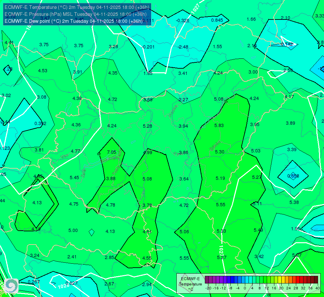Image resolution: width=324 pixels, height=297 pixels.
Task: Click the -0.201 temperature value
Action: coord(148,47)
